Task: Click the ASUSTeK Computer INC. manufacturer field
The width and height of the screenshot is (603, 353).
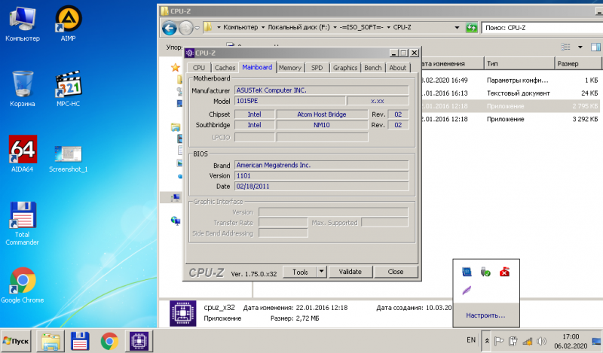Action: pyautogui.click(x=322, y=90)
